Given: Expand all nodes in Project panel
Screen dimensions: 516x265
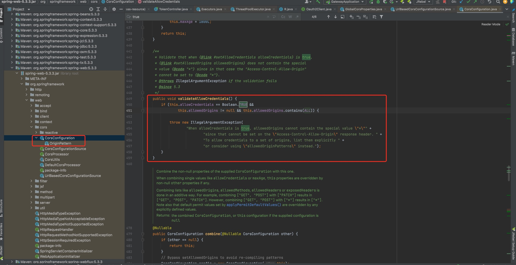Looking at the screenshot, I should pos(98,9).
